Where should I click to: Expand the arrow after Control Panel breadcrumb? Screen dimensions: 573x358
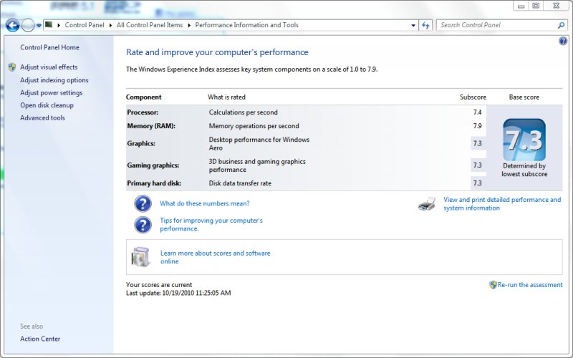tap(111, 25)
